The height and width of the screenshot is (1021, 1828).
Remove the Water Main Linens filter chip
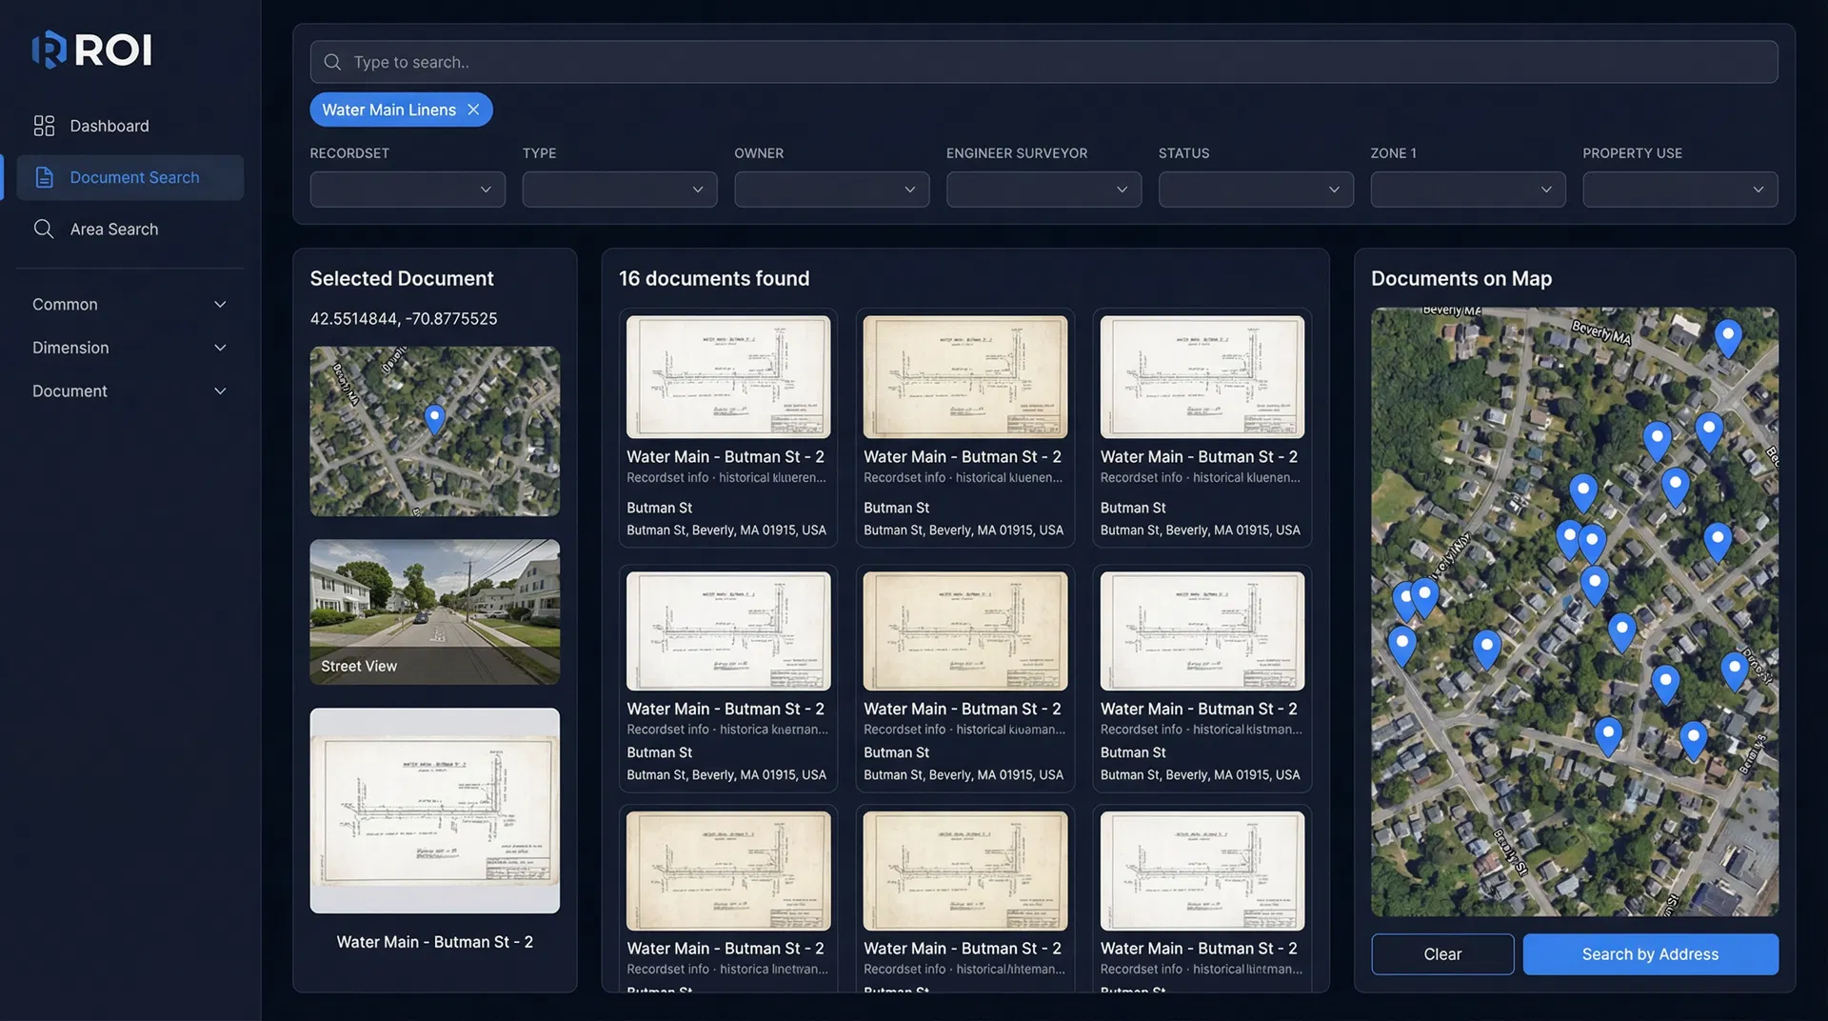point(473,109)
